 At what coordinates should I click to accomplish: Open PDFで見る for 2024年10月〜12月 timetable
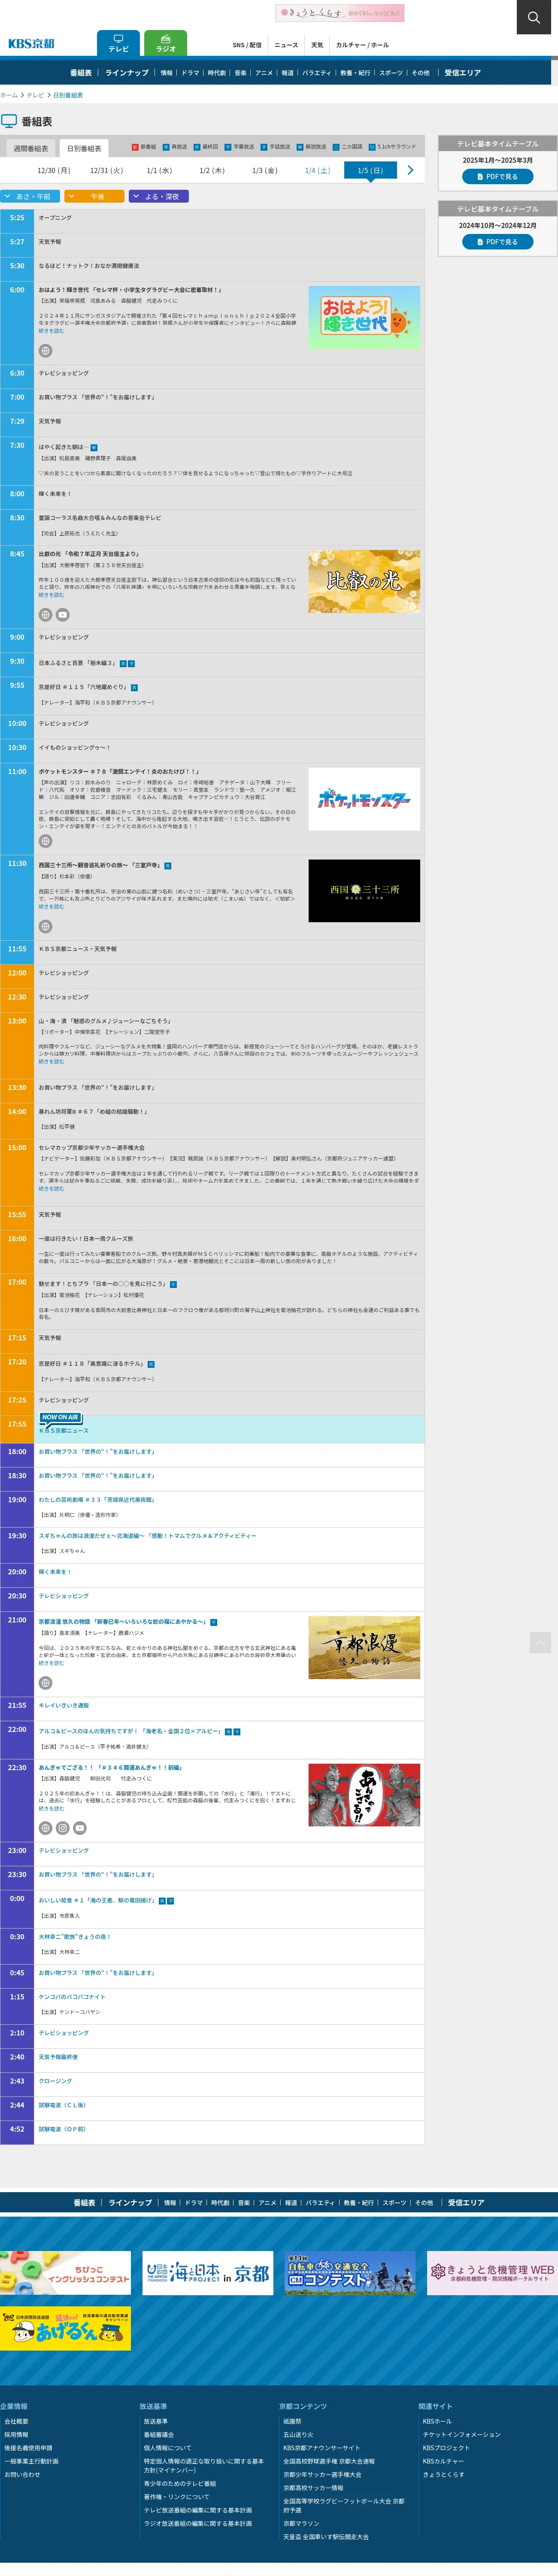click(x=497, y=242)
